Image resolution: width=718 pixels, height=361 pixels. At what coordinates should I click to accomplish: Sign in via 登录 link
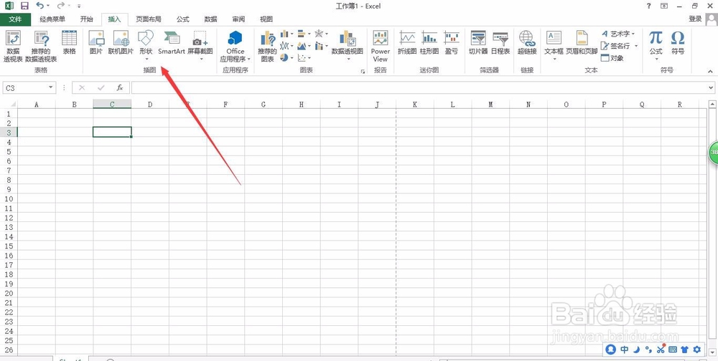695,19
